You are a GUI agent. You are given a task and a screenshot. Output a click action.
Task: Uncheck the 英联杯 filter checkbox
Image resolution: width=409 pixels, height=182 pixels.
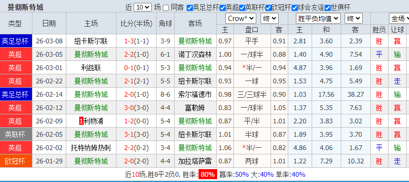(x=242, y=8)
